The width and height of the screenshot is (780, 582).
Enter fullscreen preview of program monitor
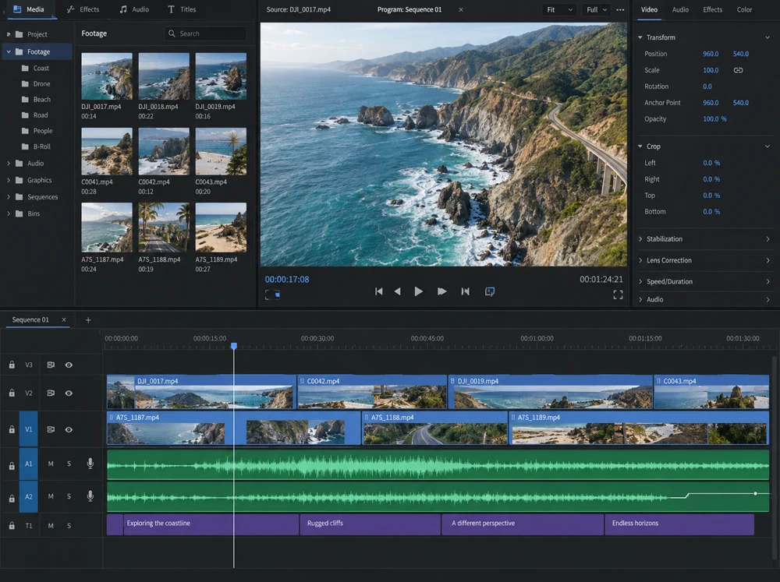coord(618,295)
